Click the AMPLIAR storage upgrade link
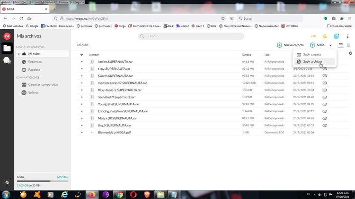 point(62,177)
